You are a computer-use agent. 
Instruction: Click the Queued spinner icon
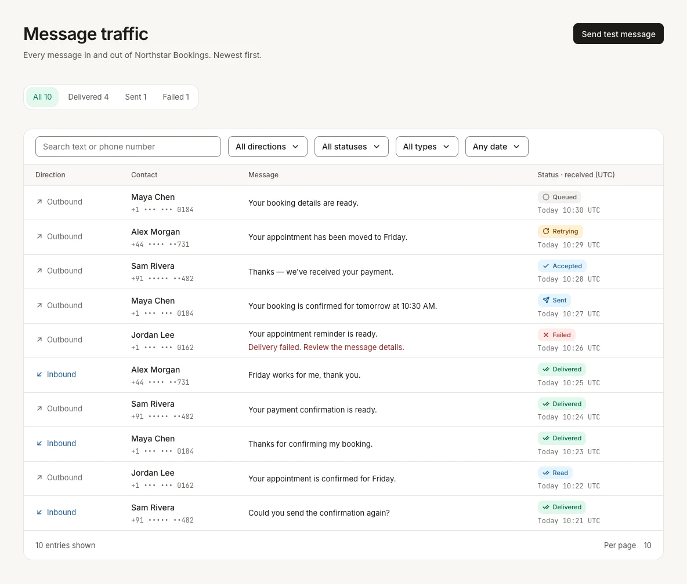coord(546,197)
